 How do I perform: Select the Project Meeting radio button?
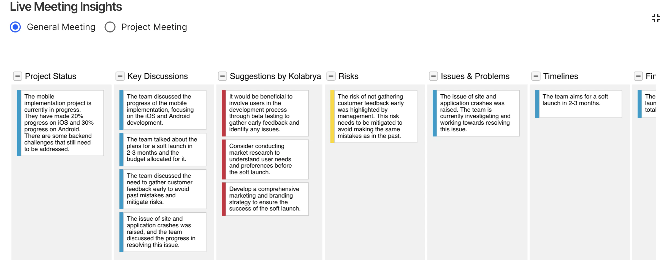point(110,27)
